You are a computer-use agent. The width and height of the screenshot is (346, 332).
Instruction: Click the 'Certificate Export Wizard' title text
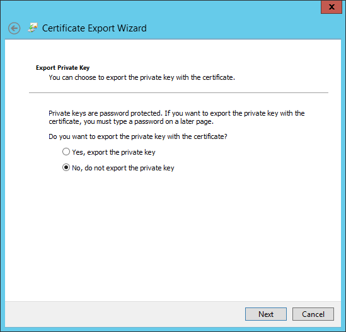(95, 28)
